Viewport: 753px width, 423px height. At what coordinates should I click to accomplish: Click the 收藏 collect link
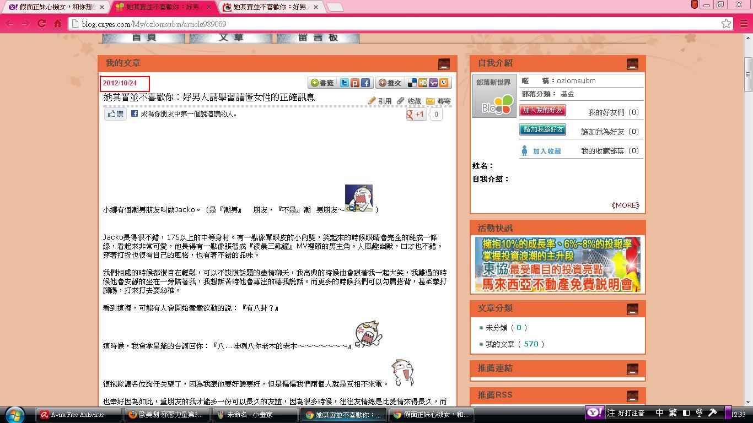pos(409,101)
